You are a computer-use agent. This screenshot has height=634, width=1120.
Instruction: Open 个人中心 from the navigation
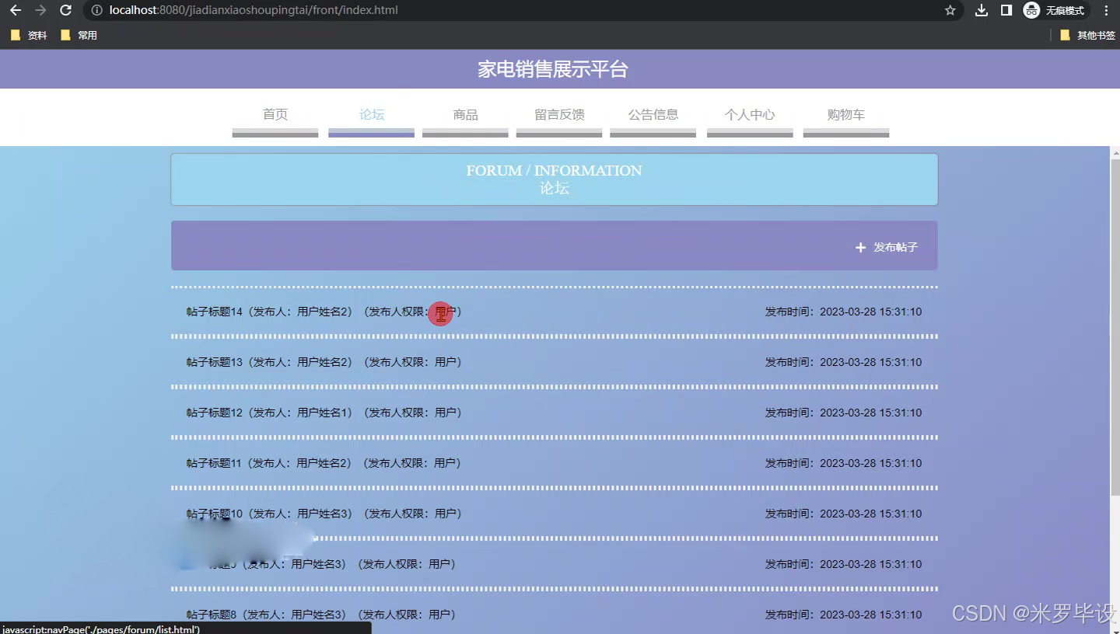(749, 114)
